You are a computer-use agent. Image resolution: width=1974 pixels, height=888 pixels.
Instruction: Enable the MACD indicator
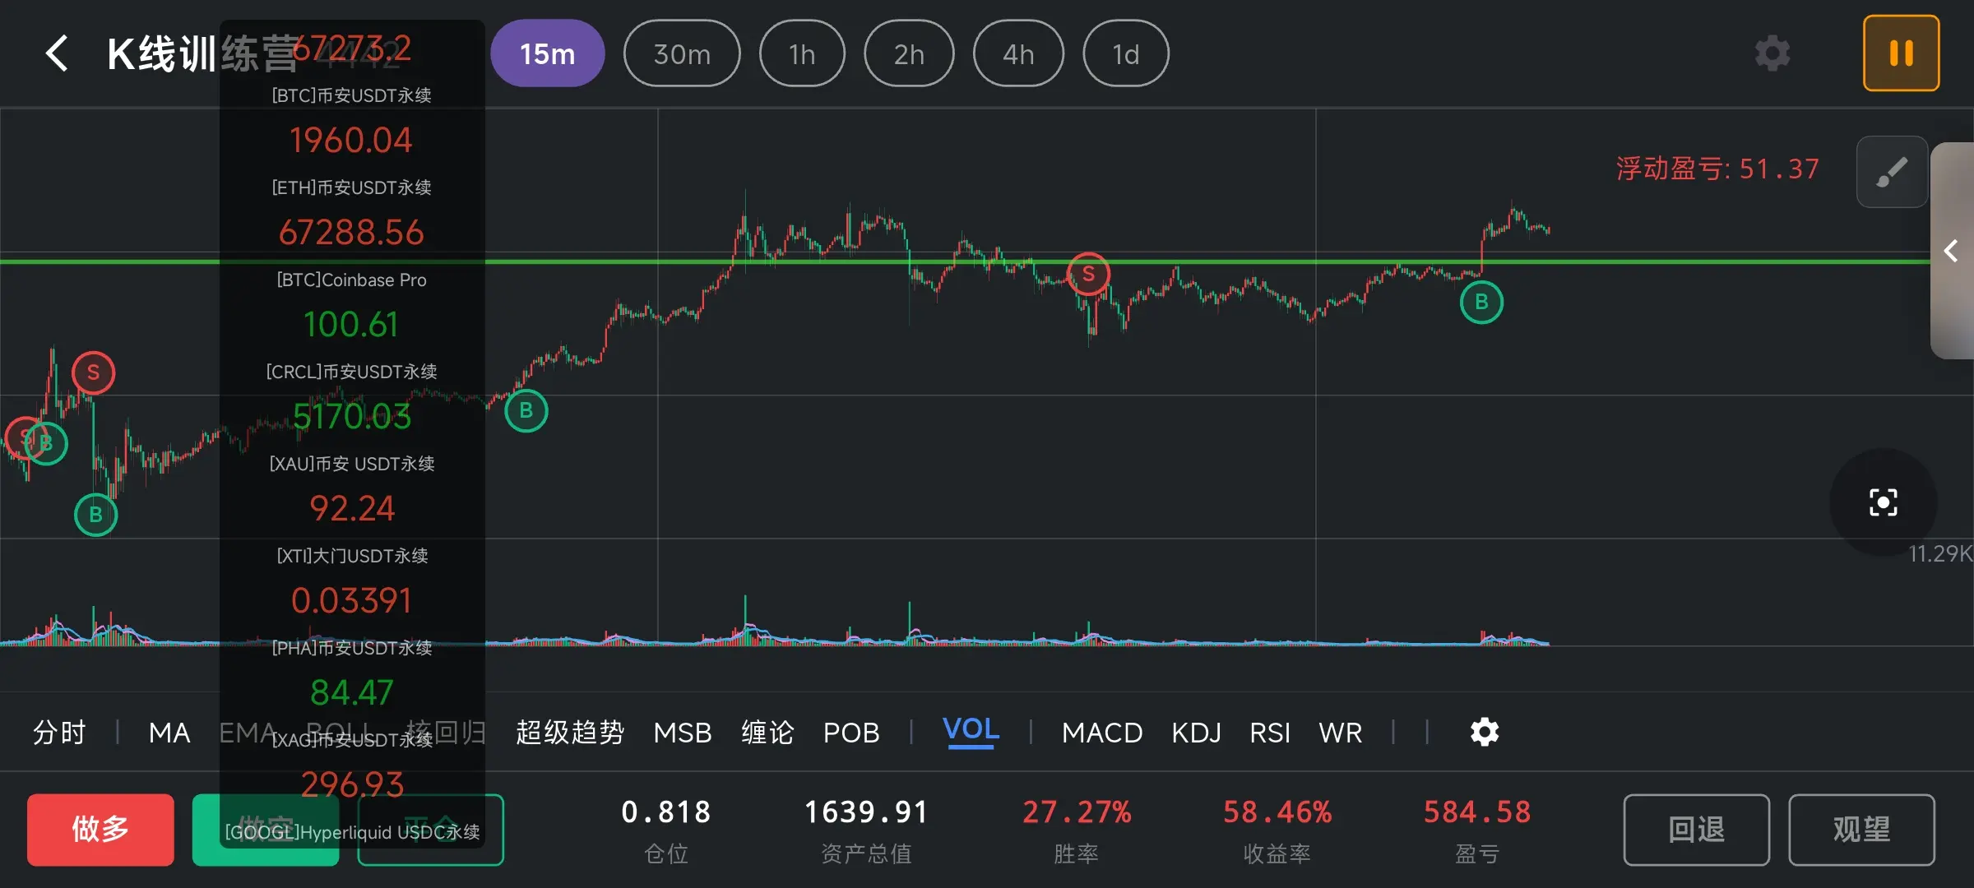(1101, 733)
